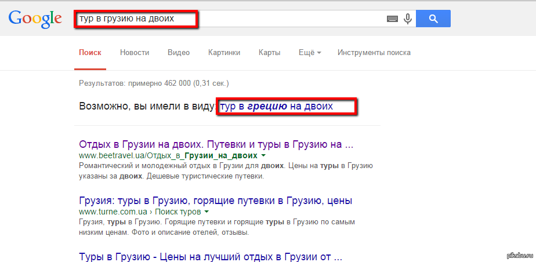
Task: Expand arrow next to Поиск туров
Action: pyautogui.click(x=207, y=213)
